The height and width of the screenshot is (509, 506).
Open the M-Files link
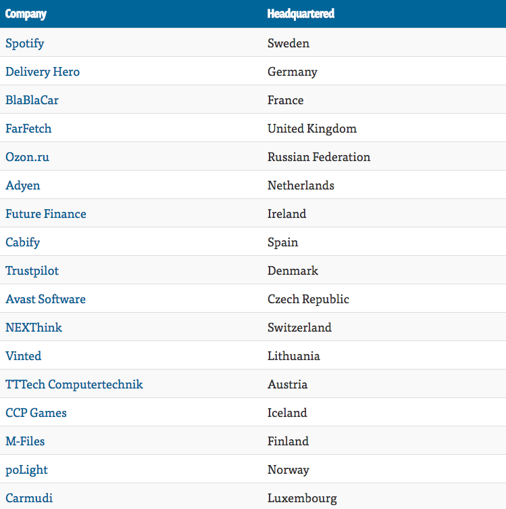(x=25, y=441)
